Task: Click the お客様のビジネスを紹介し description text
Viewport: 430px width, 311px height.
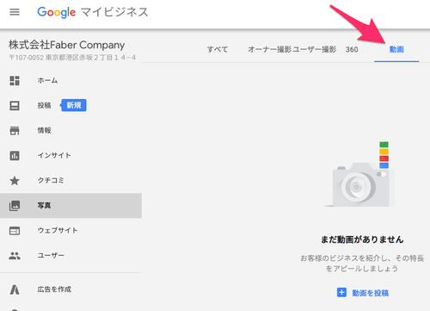Action: pyautogui.click(x=362, y=263)
